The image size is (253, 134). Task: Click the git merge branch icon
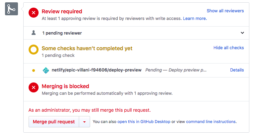coord(11,9)
